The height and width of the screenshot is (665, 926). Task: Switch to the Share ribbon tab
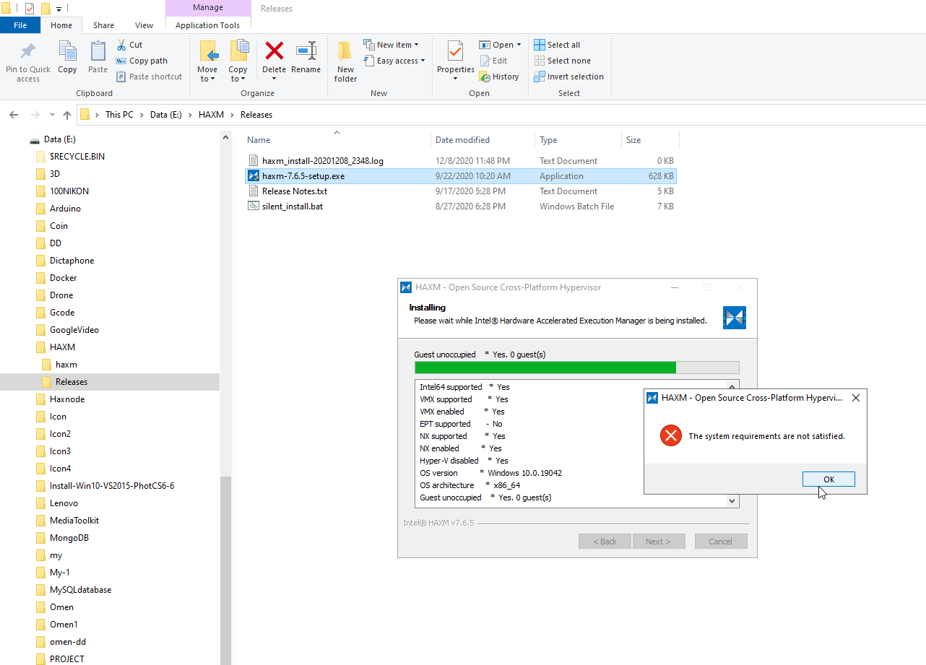pos(103,25)
